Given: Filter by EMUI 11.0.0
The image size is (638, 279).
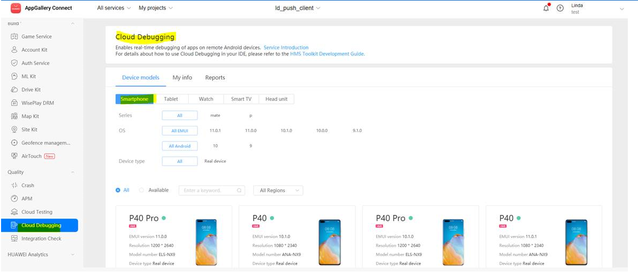Looking at the screenshot, I should (251, 131).
